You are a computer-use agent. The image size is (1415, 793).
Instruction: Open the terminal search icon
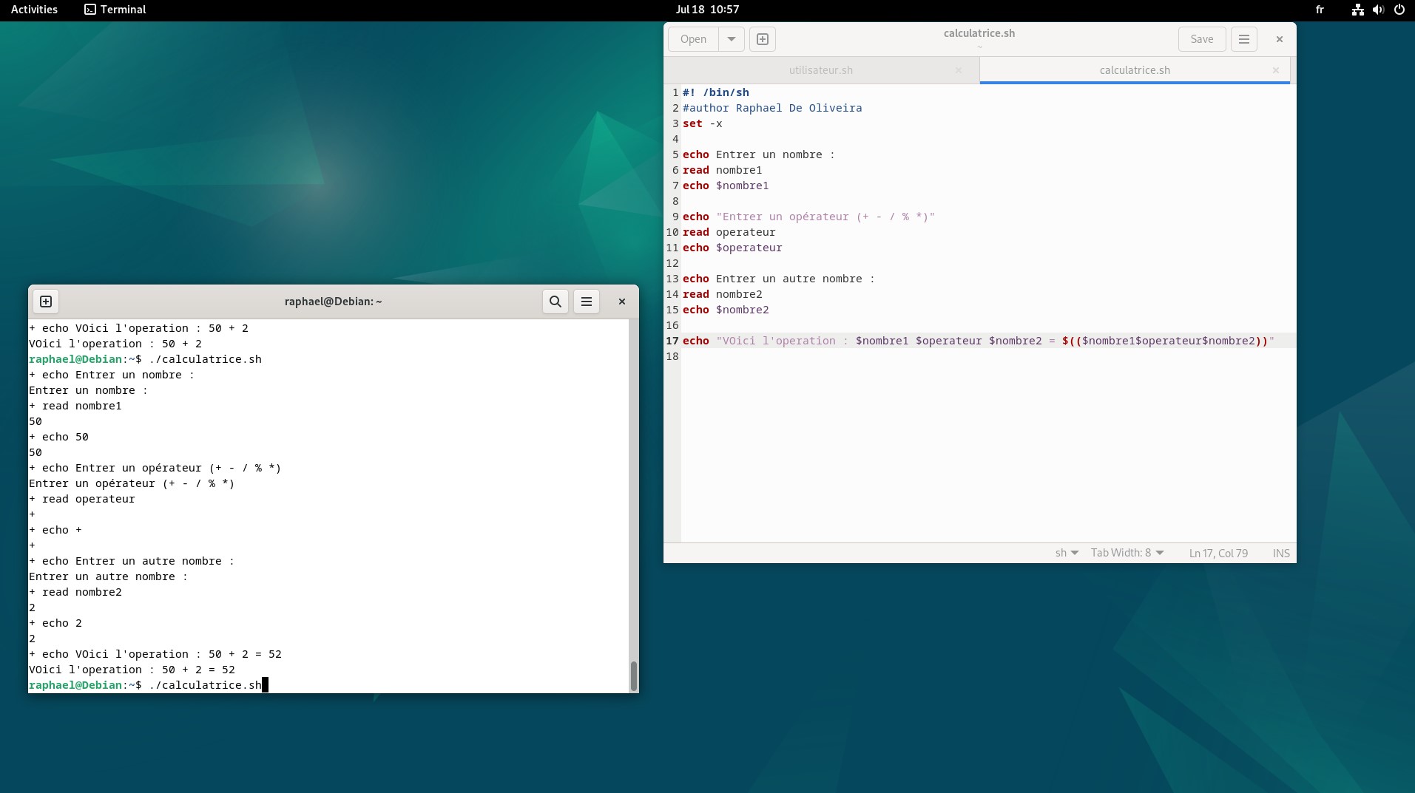pyautogui.click(x=555, y=302)
